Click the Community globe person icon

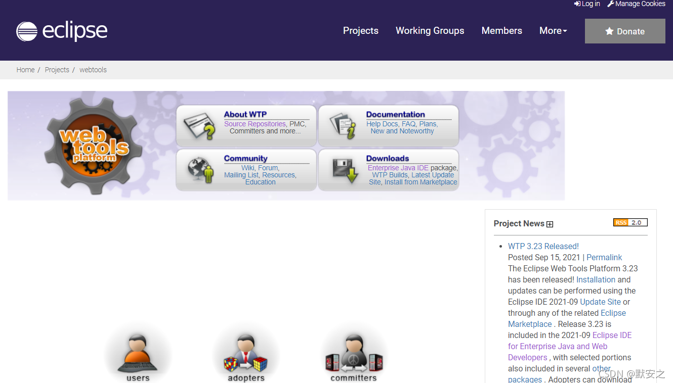[200, 170]
